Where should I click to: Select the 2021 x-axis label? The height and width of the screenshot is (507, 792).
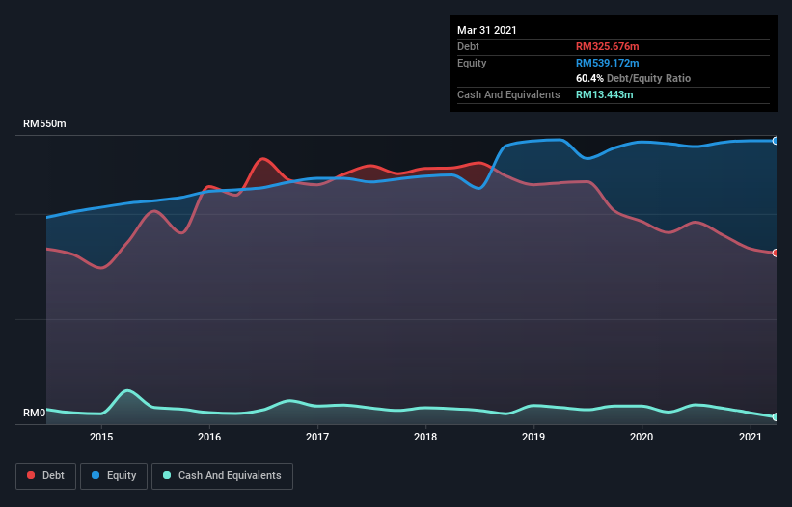tap(751, 437)
